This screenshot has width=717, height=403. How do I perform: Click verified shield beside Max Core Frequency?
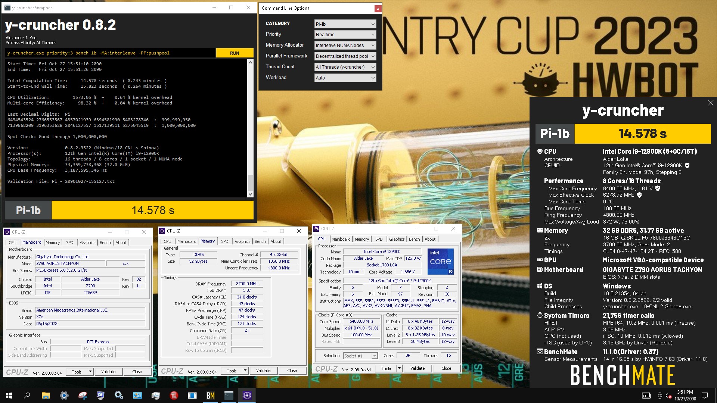pyautogui.click(x=658, y=188)
